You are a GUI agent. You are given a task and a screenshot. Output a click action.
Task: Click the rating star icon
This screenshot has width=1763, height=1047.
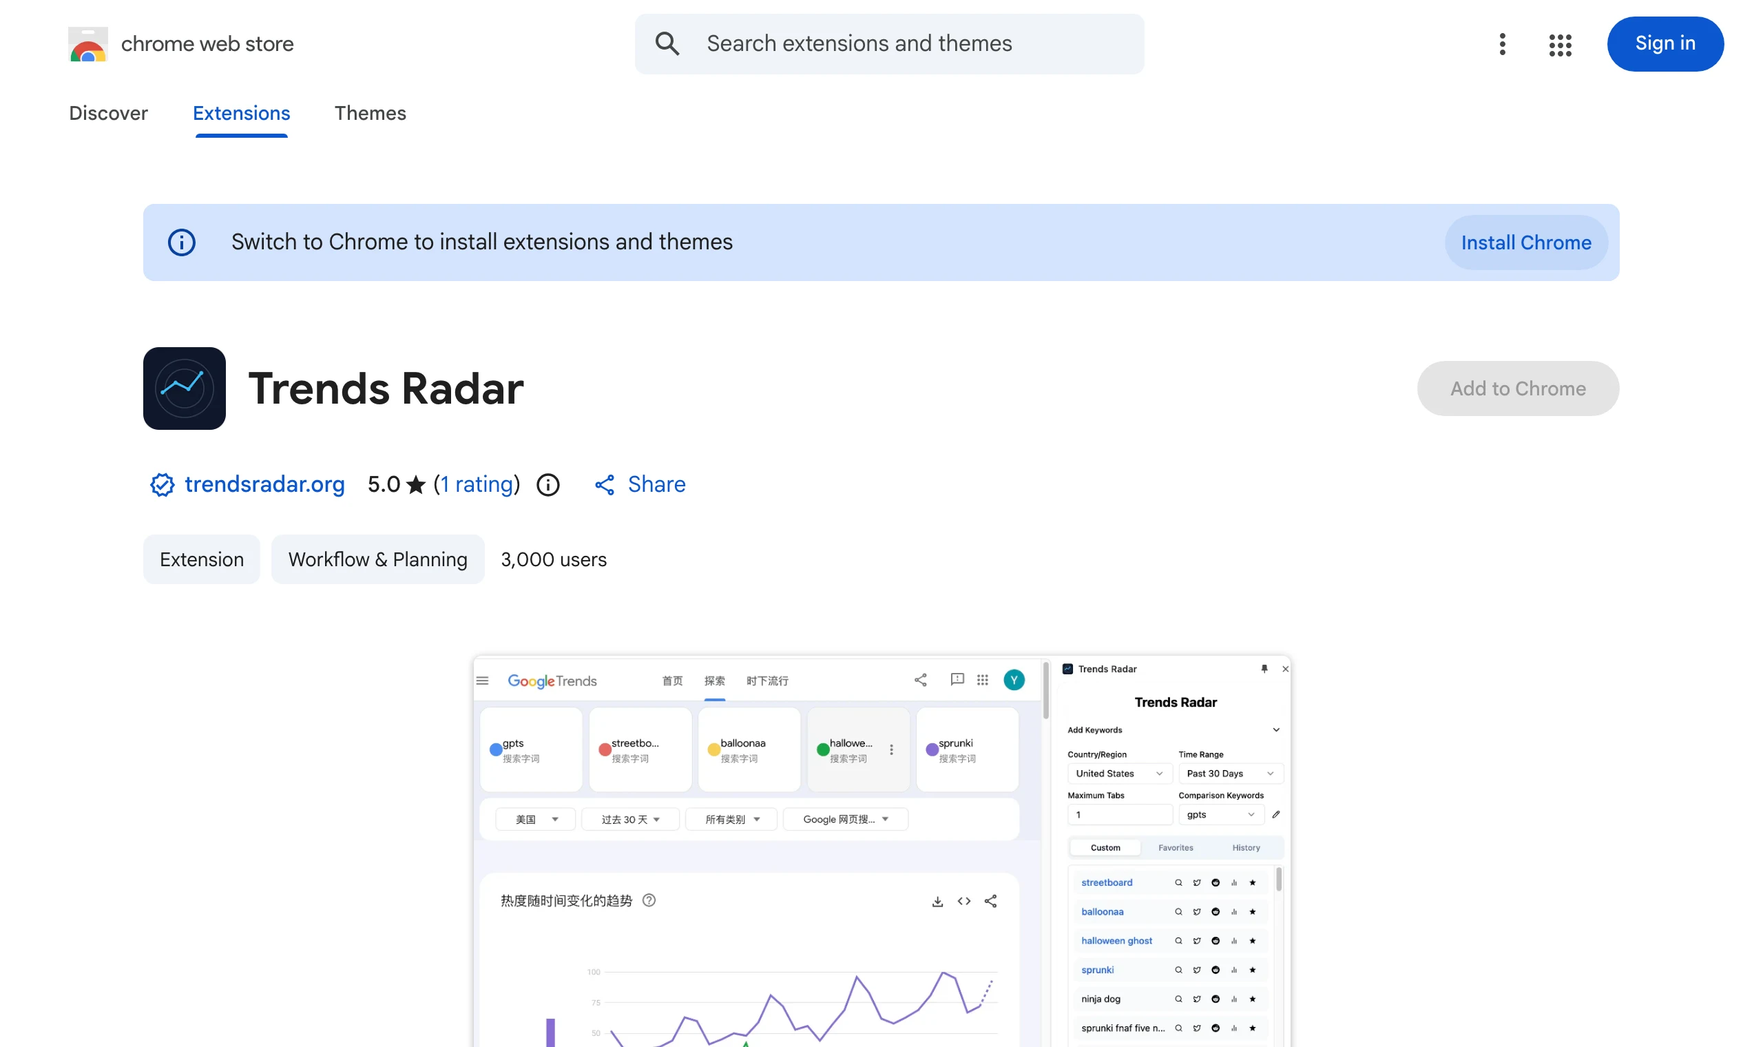(x=416, y=485)
